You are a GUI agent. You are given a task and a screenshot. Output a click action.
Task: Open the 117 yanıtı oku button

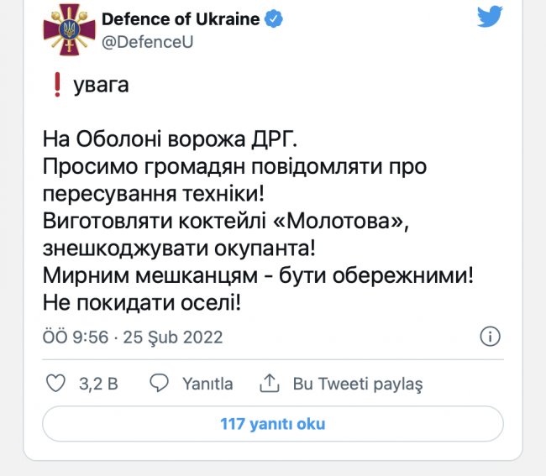[273, 424]
